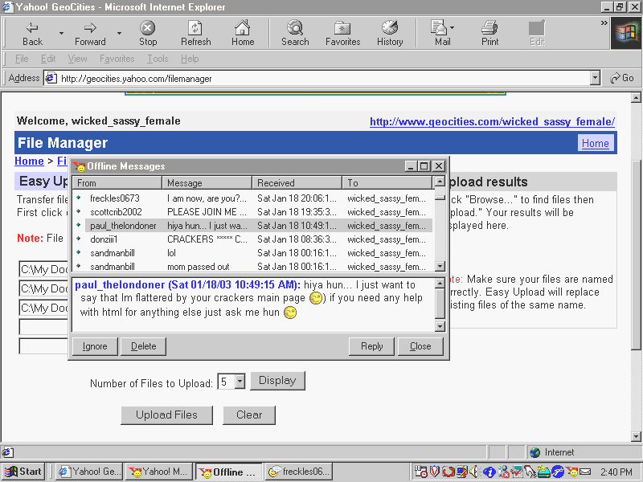The height and width of the screenshot is (482, 643).
Task: Select the message from freckles0673
Action: (x=254, y=198)
